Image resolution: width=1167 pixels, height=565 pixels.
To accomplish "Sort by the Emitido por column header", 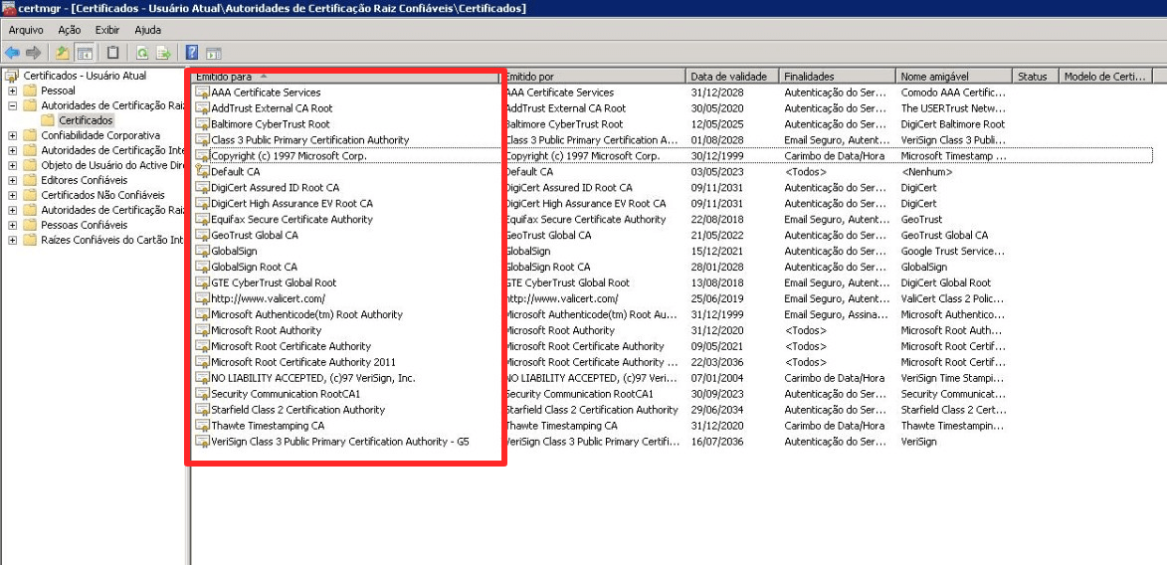I will tap(593, 77).
